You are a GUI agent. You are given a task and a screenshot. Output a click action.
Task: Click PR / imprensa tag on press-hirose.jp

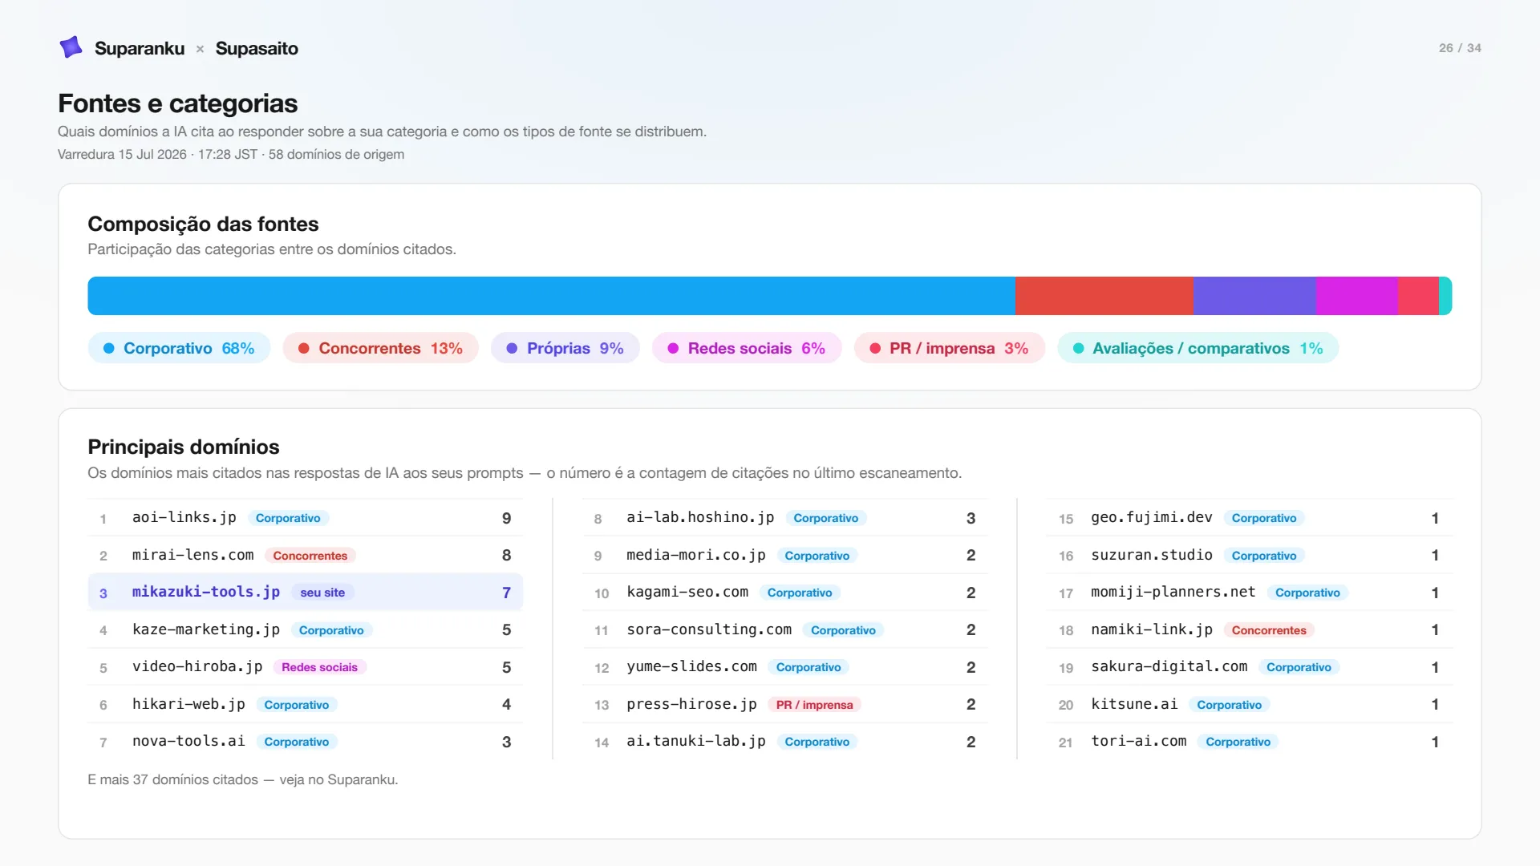(x=814, y=705)
